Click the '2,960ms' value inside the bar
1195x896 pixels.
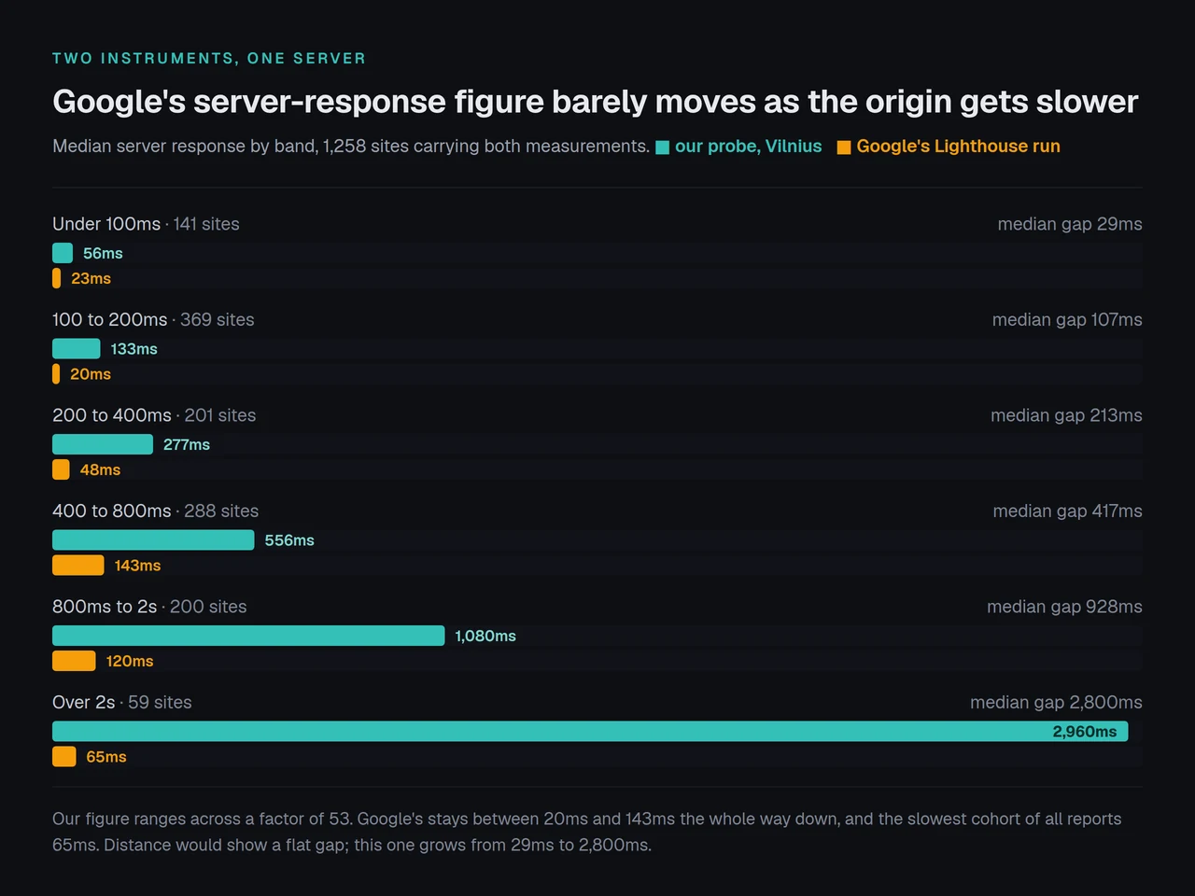[x=1085, y=732]
